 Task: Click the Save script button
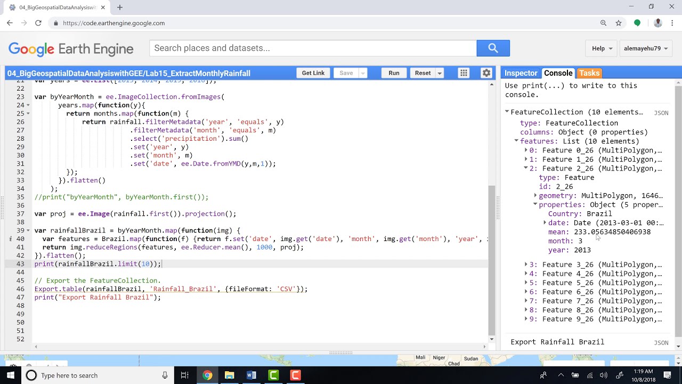coord(346,73)
